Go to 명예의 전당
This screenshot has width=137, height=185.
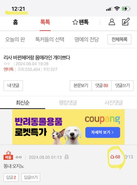click(x=87, y=39)
